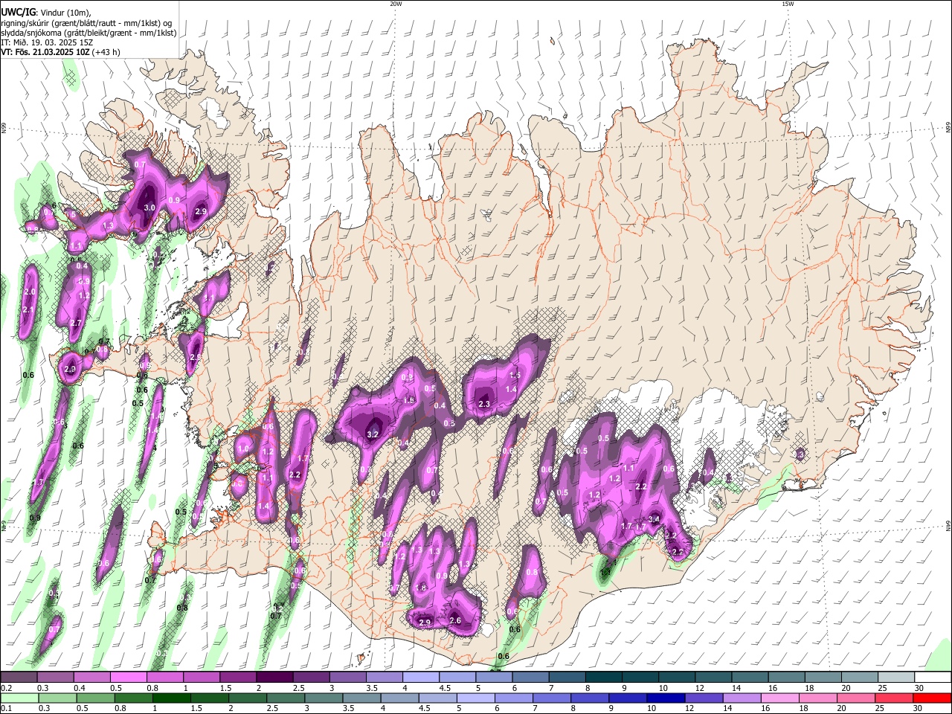Pick the top-row gray swatch between 25 and 30
Viewport: 952px width, 714px height.
coord(896,677)
